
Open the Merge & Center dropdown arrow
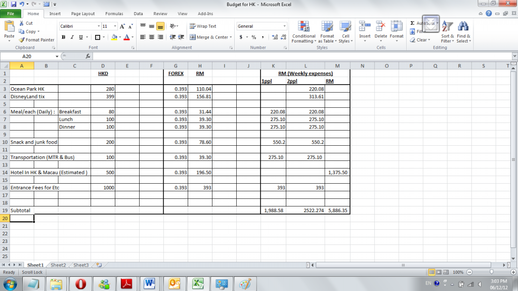pos(231,37)
